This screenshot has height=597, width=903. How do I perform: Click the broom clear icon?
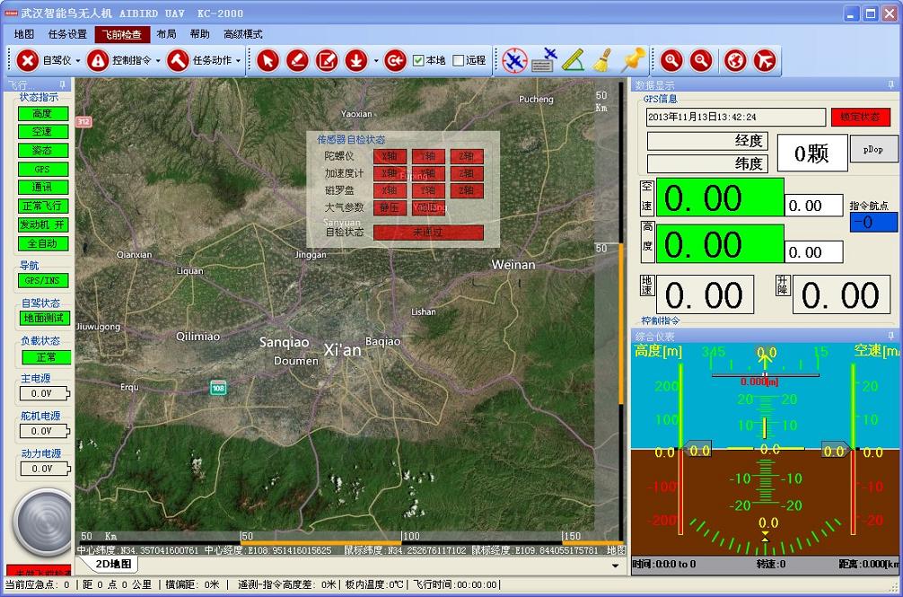[x=603, y=60]
